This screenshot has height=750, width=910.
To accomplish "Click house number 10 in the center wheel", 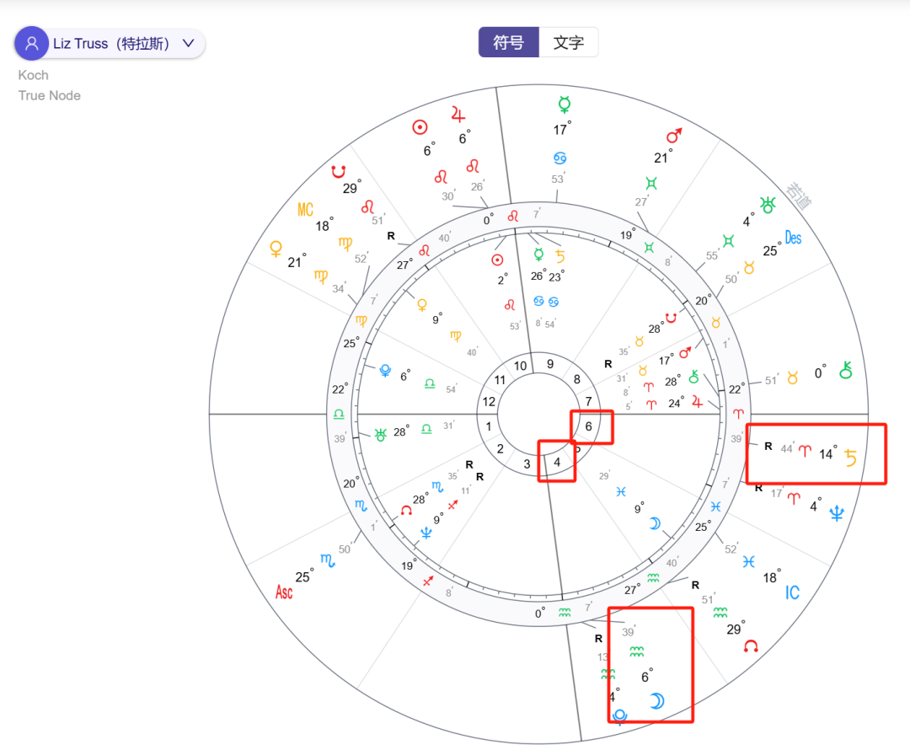I will 520,366.
